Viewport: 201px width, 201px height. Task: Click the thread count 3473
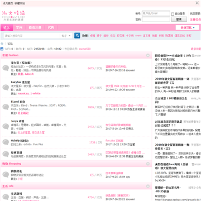[91, 127]
